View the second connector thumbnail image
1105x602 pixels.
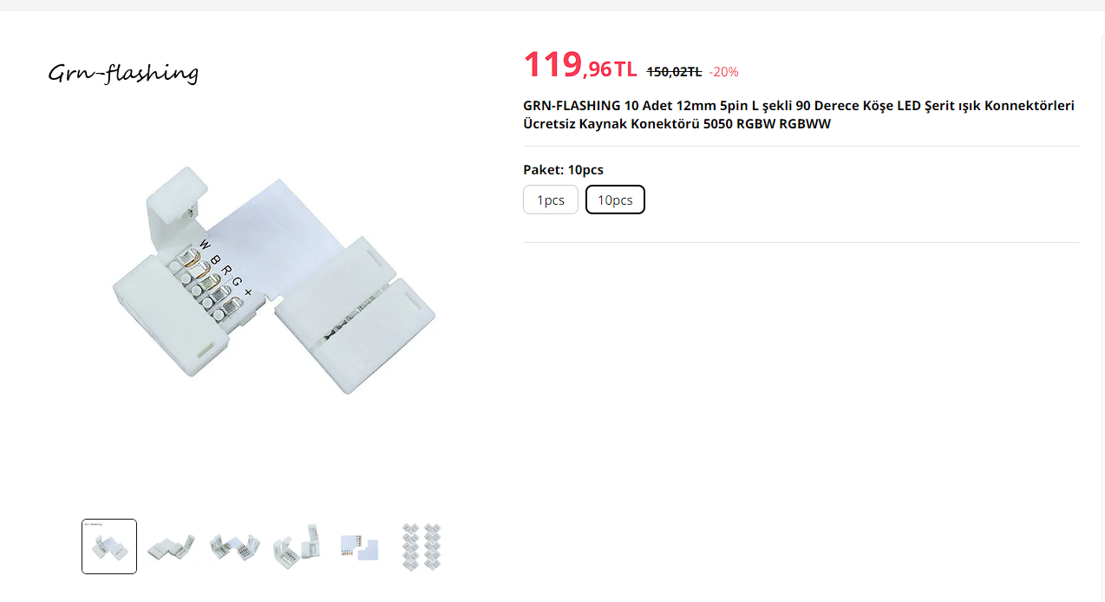pos(172,546)
